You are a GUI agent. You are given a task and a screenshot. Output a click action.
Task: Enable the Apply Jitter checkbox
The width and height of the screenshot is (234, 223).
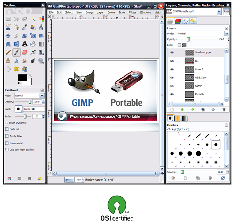tap(7, 136)
